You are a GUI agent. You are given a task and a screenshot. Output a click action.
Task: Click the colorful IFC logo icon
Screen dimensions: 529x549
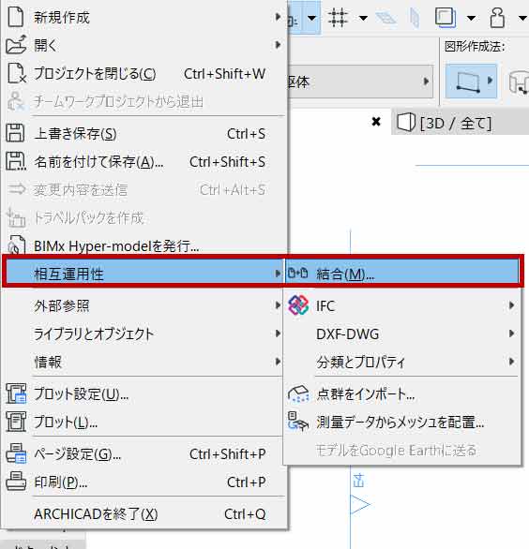pyautogui.click(x=298, y=305)
